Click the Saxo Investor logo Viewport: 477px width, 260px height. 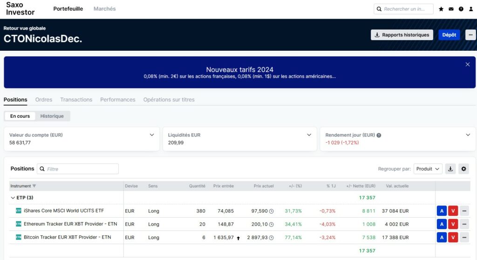[x=20, y=8]
